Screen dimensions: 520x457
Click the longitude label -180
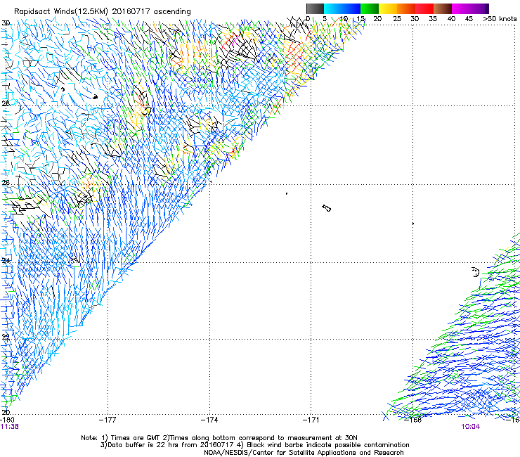[x=7, y=420]
